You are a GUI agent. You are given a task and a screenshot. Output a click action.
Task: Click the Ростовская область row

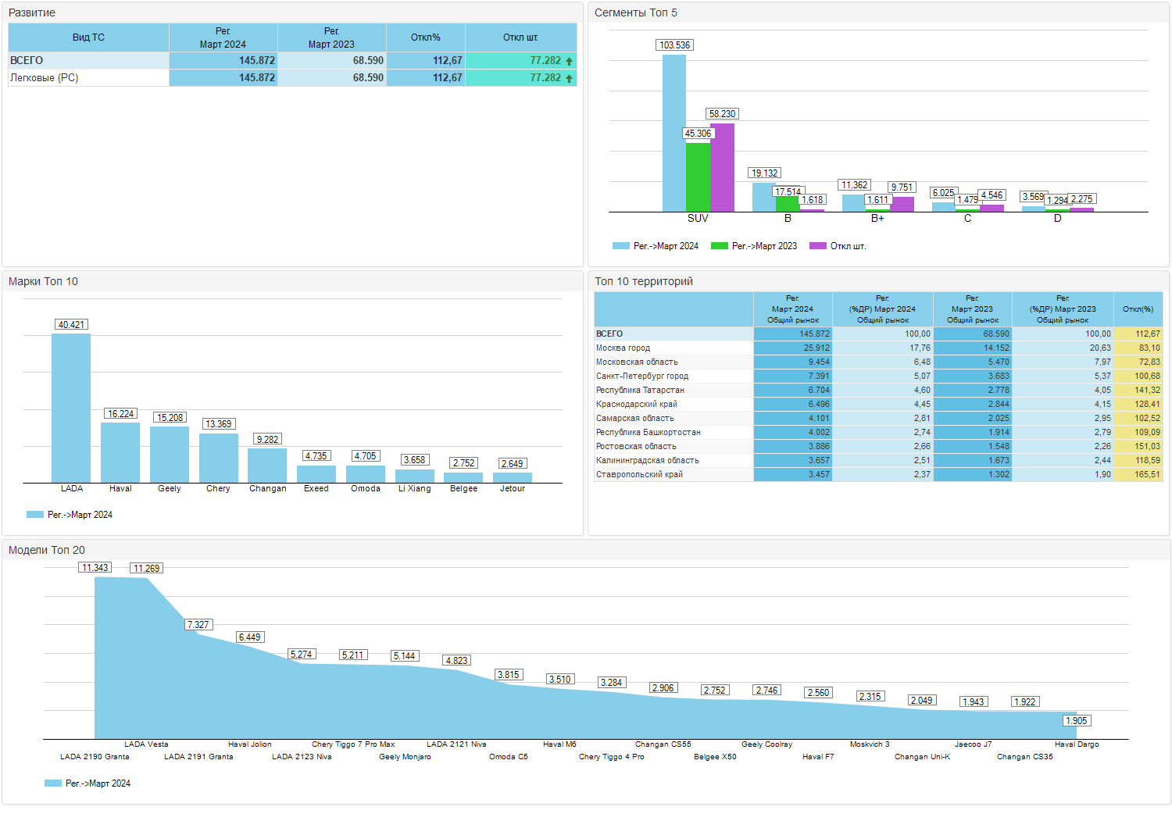[x=878, y=446]
